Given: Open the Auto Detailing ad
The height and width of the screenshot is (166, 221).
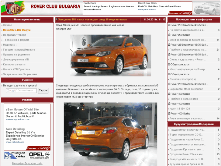Looking at the screenshot, I should point(15,129).
